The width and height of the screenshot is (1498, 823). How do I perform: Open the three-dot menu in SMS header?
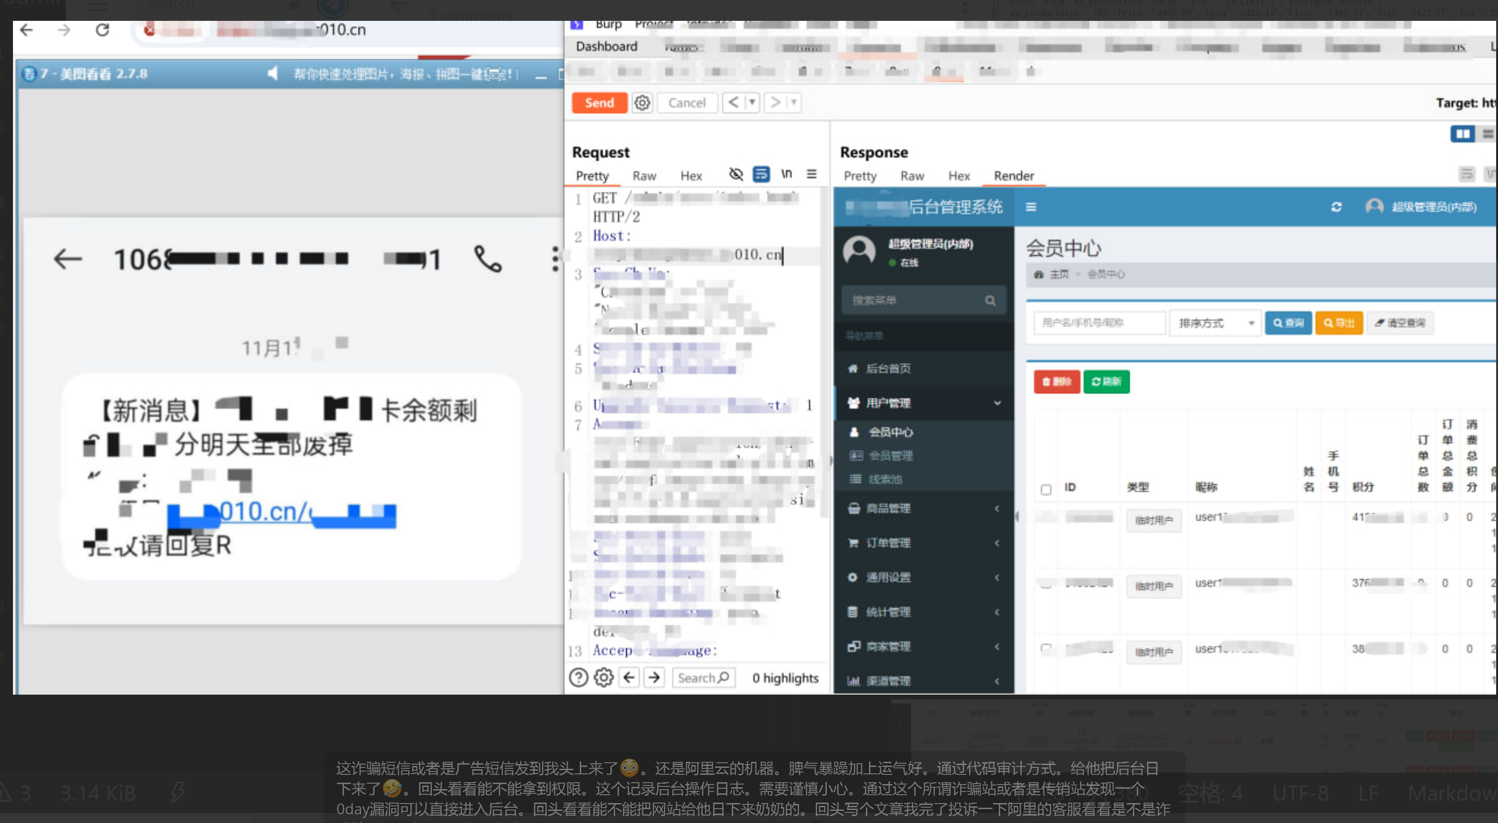point(555,259)
